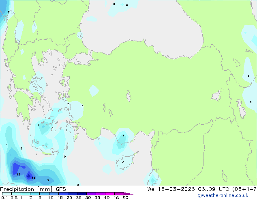This screenshot has width=257, height=199.
Task: Pick the legend swatch between 2 and 5
Action: (35, 194)
